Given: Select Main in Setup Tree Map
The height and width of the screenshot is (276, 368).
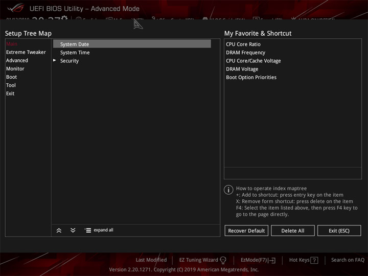Looking at the screenshot, I should (x=12, y=44).
